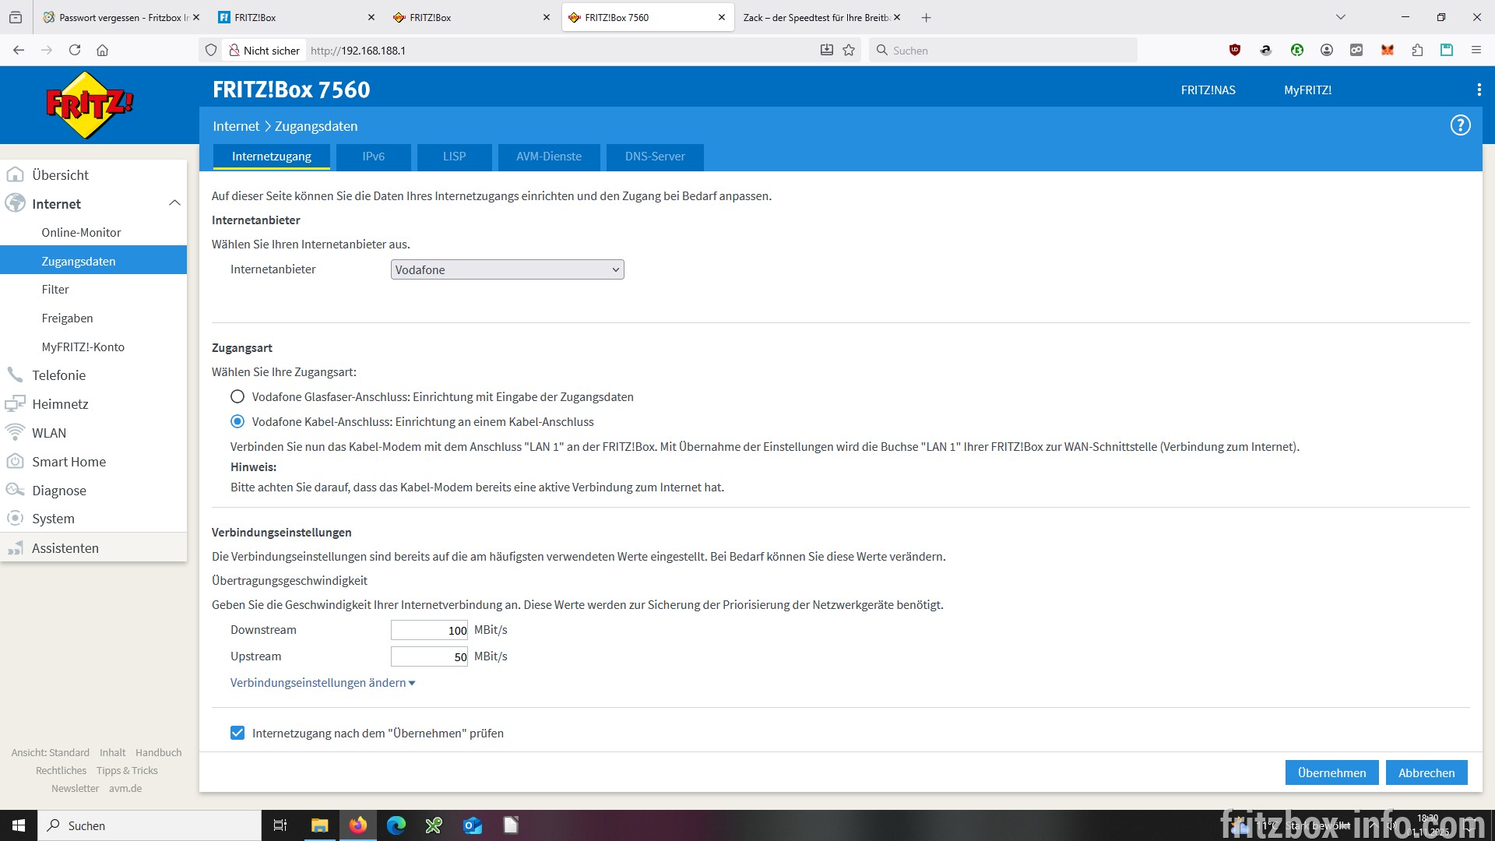Select Vodafone Kabel-Anschluss radio option

[x=237, y=422]
